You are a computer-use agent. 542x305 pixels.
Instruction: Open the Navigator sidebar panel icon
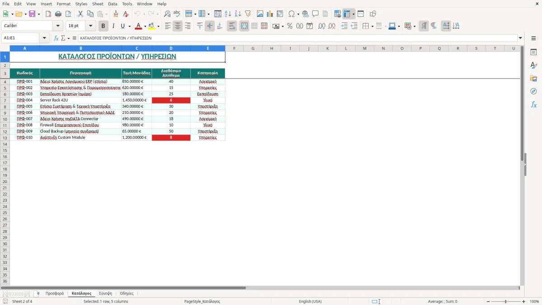coord(533,91)
